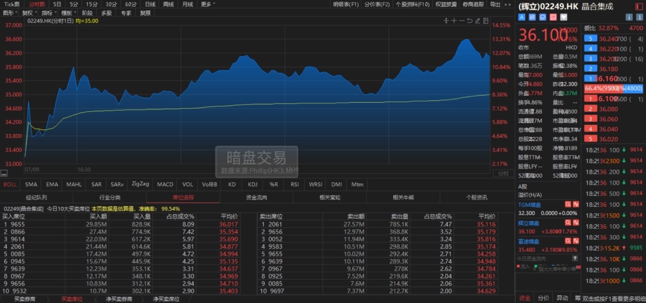Toggle the DMI indicator
The width and height of the screenshot is (646, 303).
337,185
